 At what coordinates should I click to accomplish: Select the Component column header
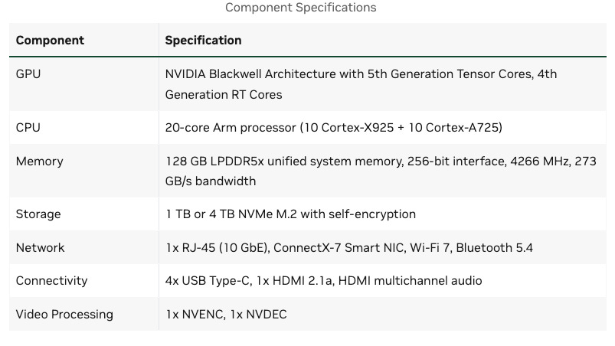pos(50,40)
